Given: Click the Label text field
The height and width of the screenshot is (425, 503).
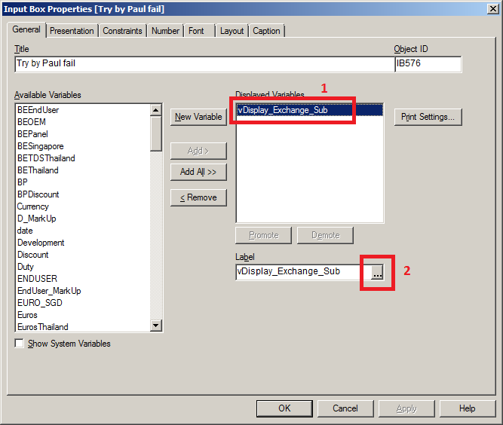Looking at the screenshot, I should [x=303, y=272].
